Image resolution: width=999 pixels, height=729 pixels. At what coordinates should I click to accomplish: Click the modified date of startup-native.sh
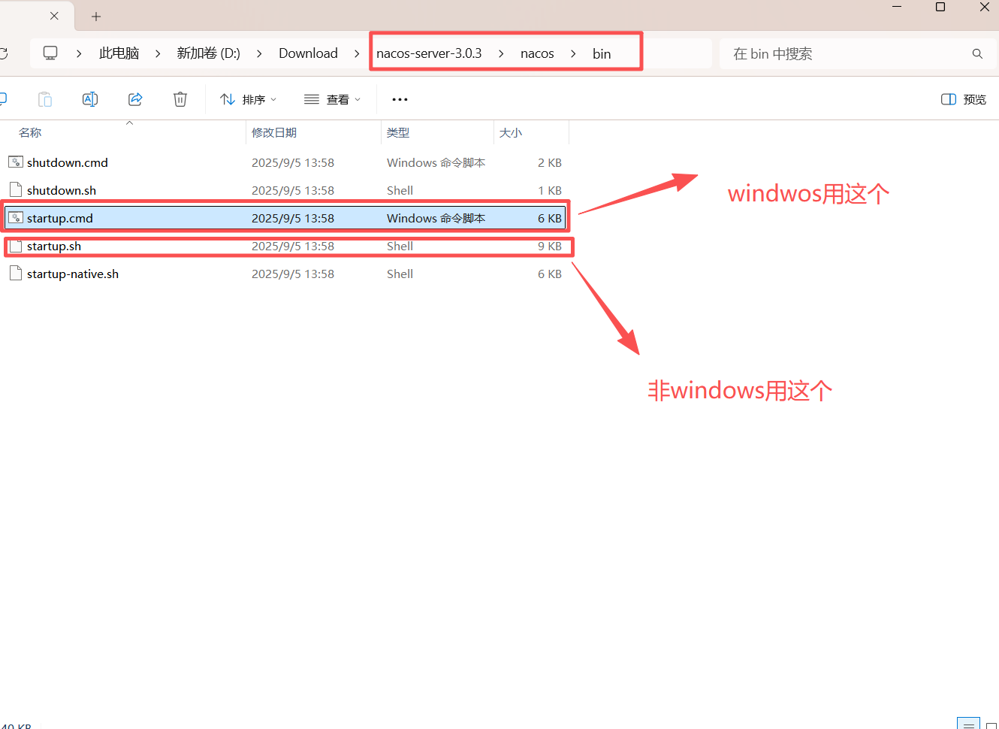click(x=293, y=274)
